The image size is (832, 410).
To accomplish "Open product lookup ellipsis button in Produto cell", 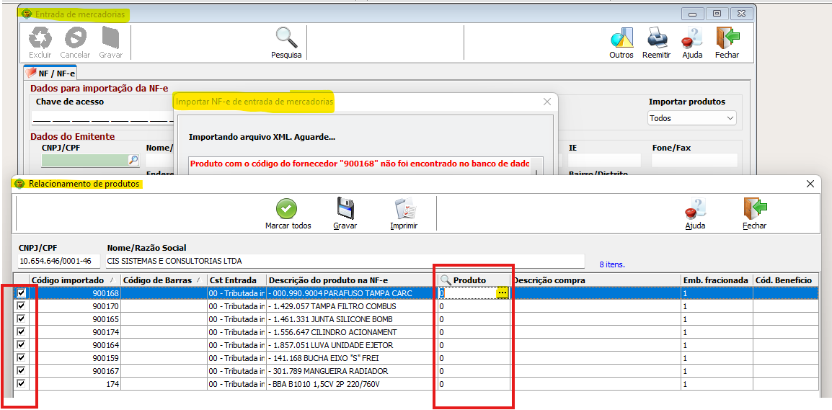I will [502, 293].
